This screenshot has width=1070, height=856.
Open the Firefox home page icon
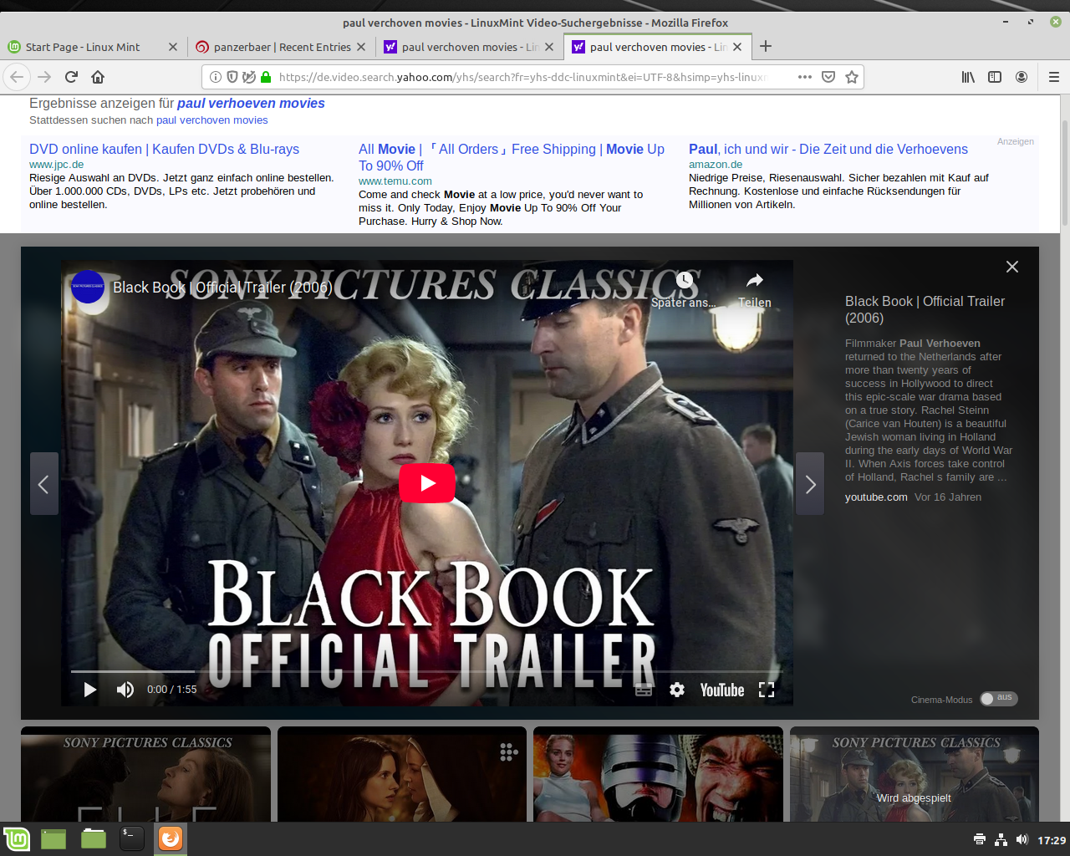98,77
